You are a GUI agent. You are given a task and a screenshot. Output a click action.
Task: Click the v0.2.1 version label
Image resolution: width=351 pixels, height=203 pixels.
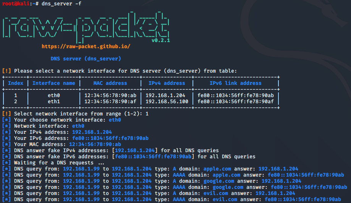(x=161, y=40)
